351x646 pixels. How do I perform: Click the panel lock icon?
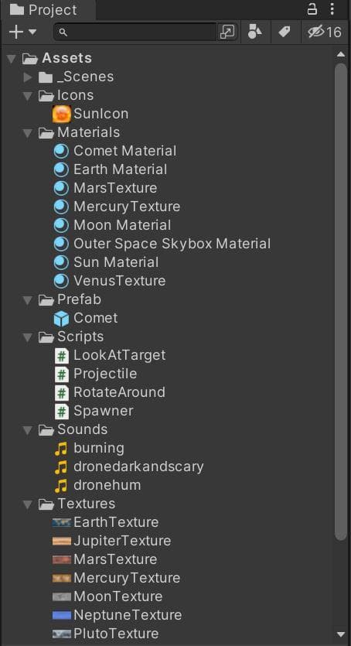coord(313,9)
